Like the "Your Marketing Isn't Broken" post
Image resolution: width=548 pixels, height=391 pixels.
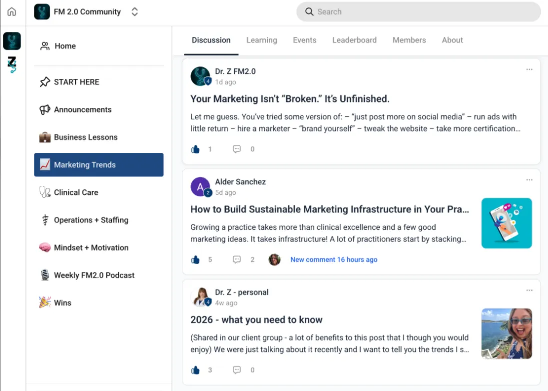pos(196,149)
